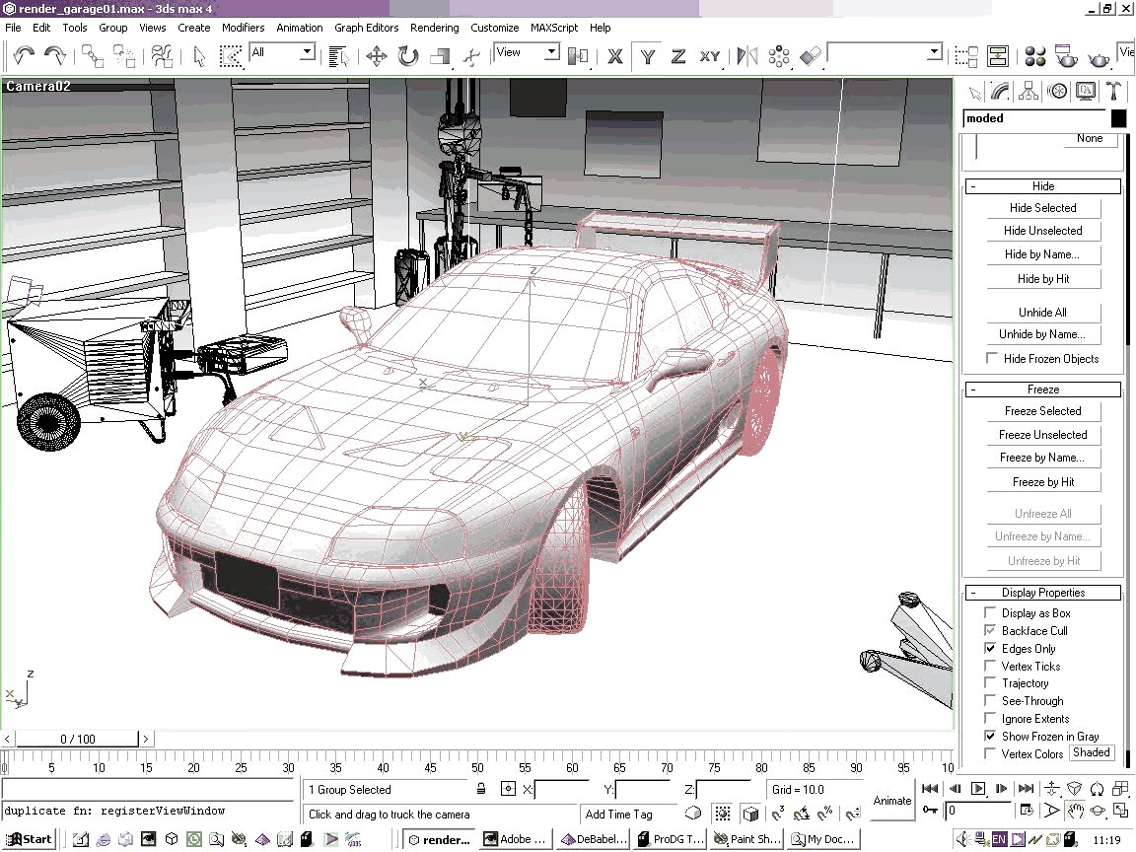
Task: Open the Modifiers menu
Action: pos(243,28)
